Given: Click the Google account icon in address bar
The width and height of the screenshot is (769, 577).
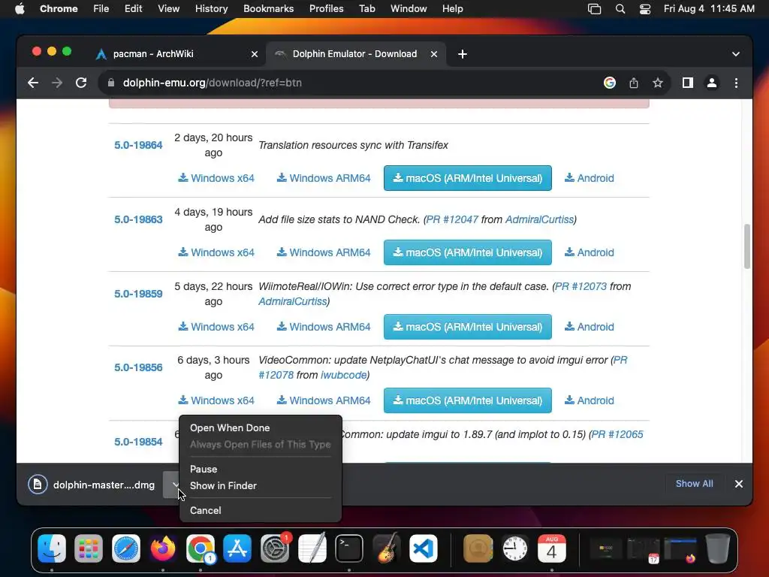Looking at the screenshot, I should coord(610,83).
